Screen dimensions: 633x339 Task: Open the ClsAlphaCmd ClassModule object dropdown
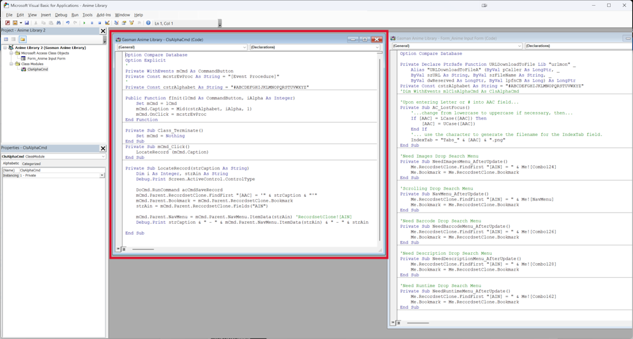point(103,156)
